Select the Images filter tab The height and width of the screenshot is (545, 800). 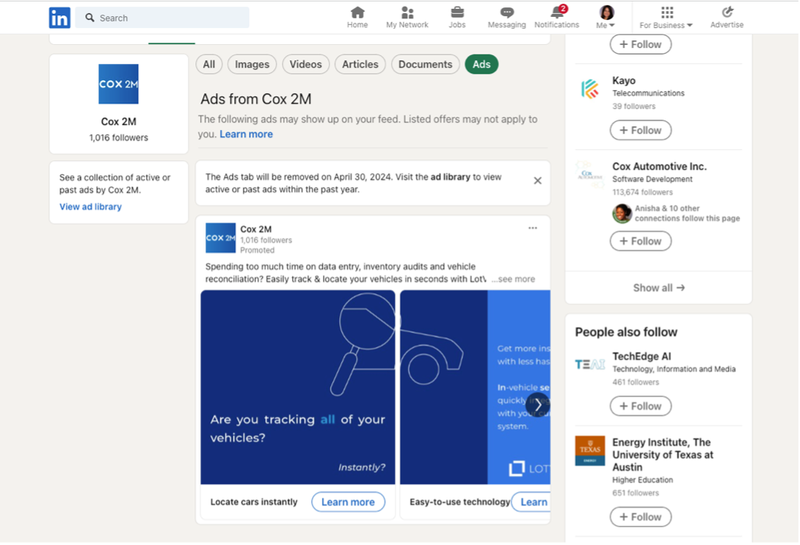coord(252,65)
